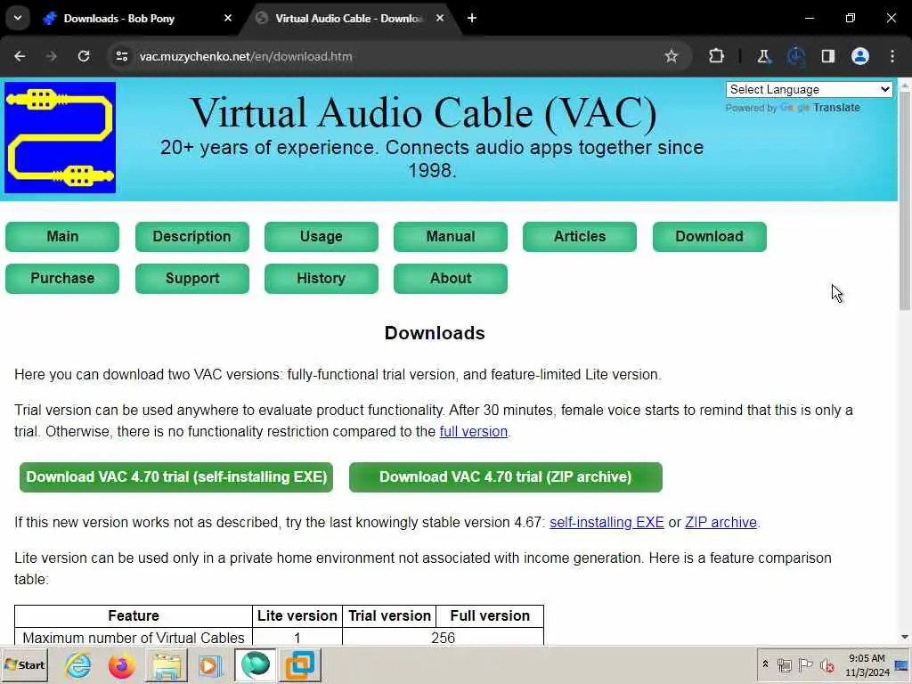Download stable 4.67 self-installing EXE link

(607, 522)
